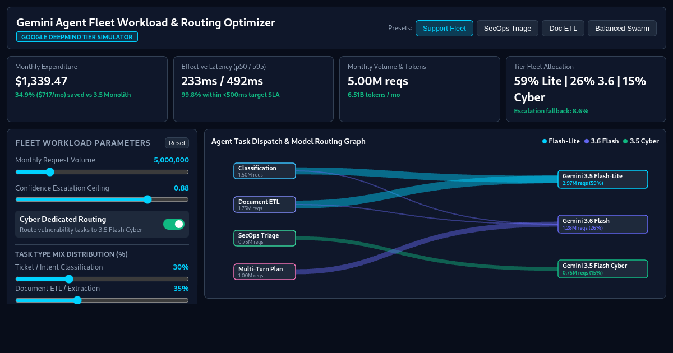673x353 pixels.
Task: Choose the Doc ETL preset
Action: tap(563, 28)
